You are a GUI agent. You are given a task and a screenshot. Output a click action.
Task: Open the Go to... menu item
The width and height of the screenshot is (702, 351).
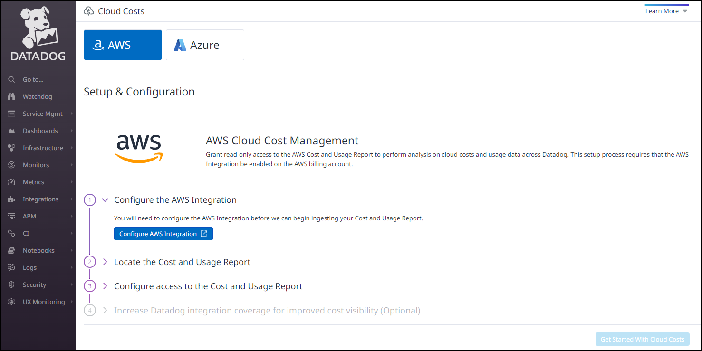coord(33,79)
